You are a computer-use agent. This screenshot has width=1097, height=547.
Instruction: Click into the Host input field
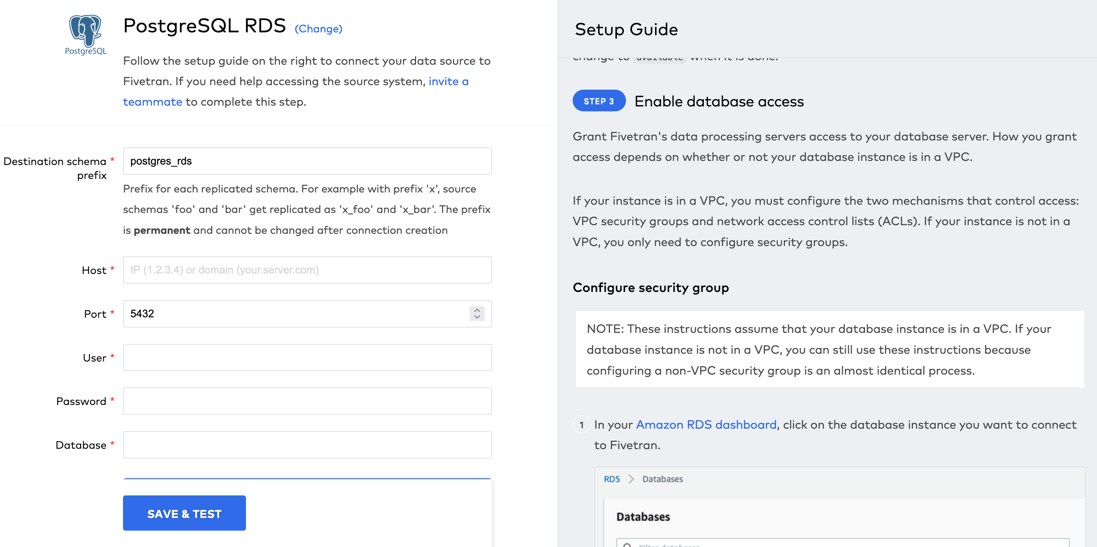click(307, 270)
